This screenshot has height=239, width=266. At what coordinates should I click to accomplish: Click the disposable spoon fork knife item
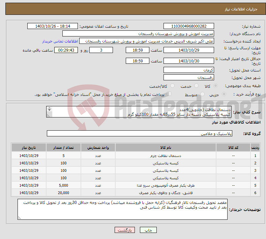click(166, 193)
